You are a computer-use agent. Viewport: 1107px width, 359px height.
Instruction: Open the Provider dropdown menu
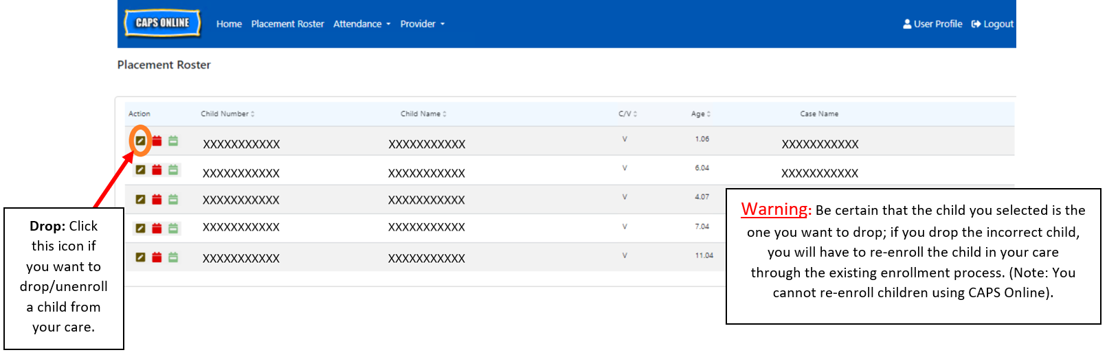422,24
